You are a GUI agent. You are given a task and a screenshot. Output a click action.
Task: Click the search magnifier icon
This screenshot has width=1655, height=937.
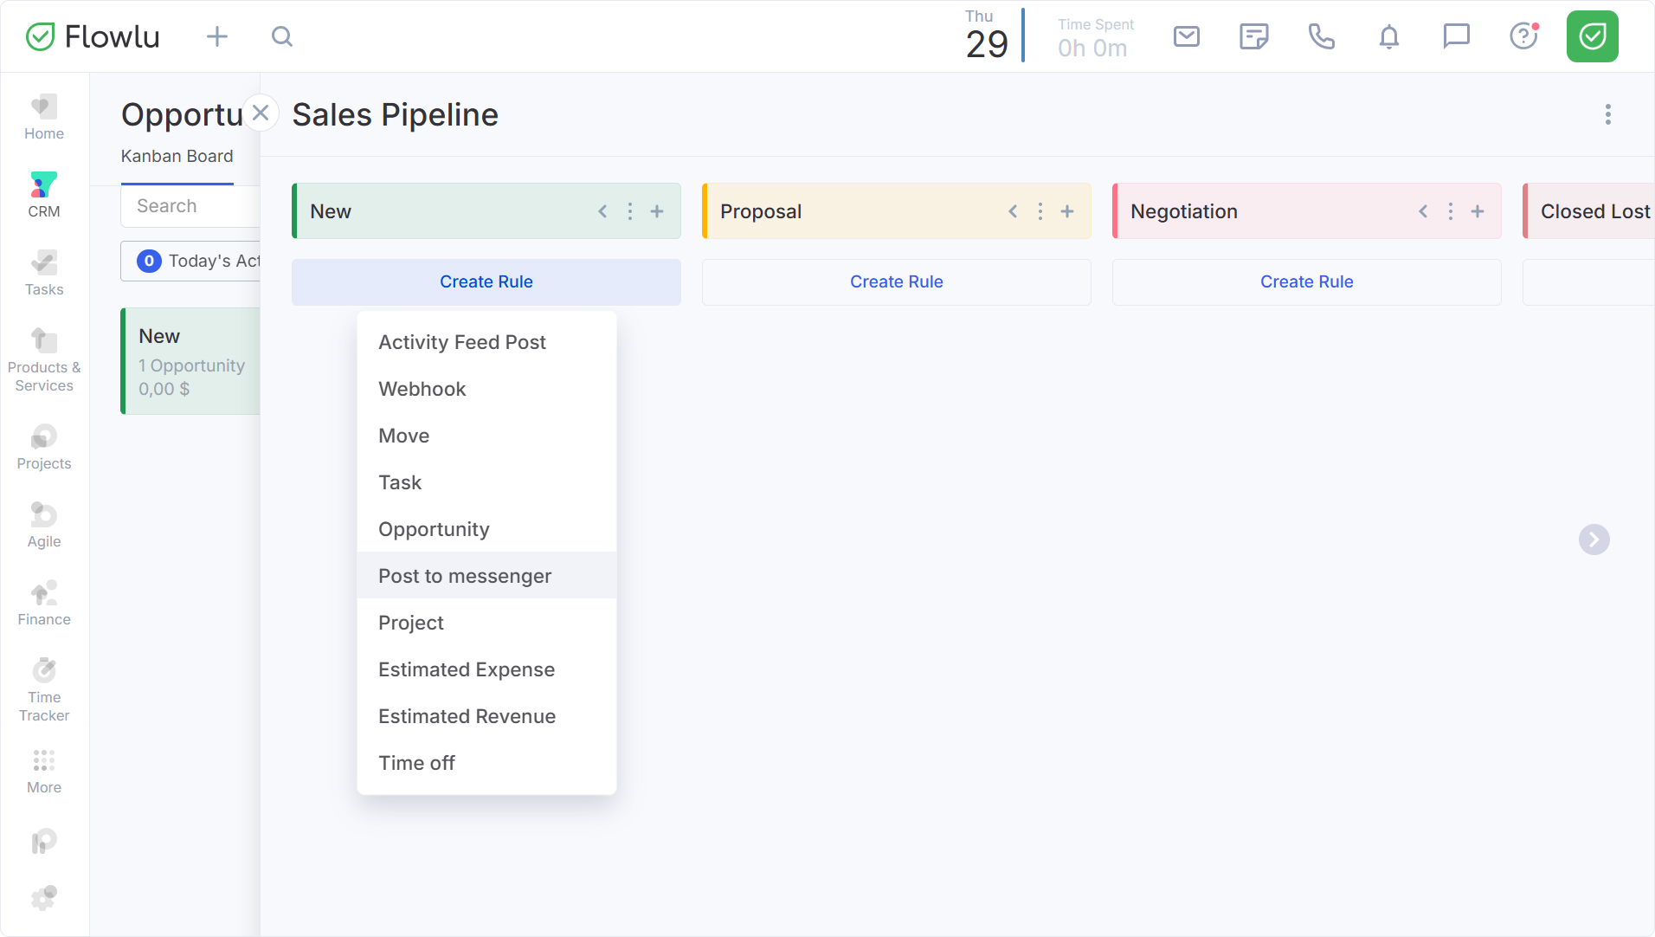pos(282,36)
